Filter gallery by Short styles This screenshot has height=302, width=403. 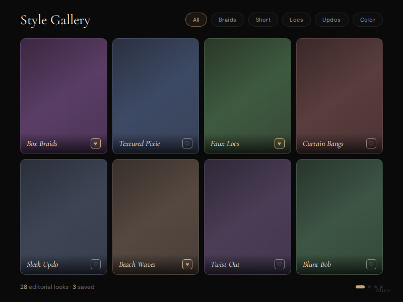[263, 20]
